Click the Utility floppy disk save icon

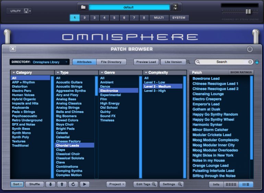26,11
